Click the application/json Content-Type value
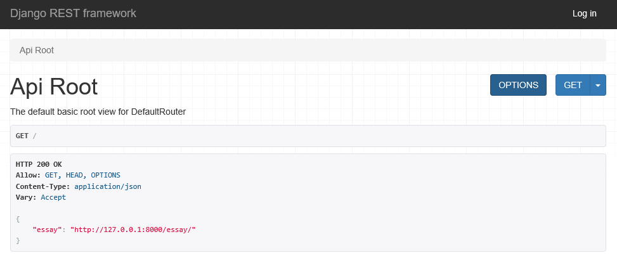The height and width of the screenshot is (265, 617). (108, 186)
